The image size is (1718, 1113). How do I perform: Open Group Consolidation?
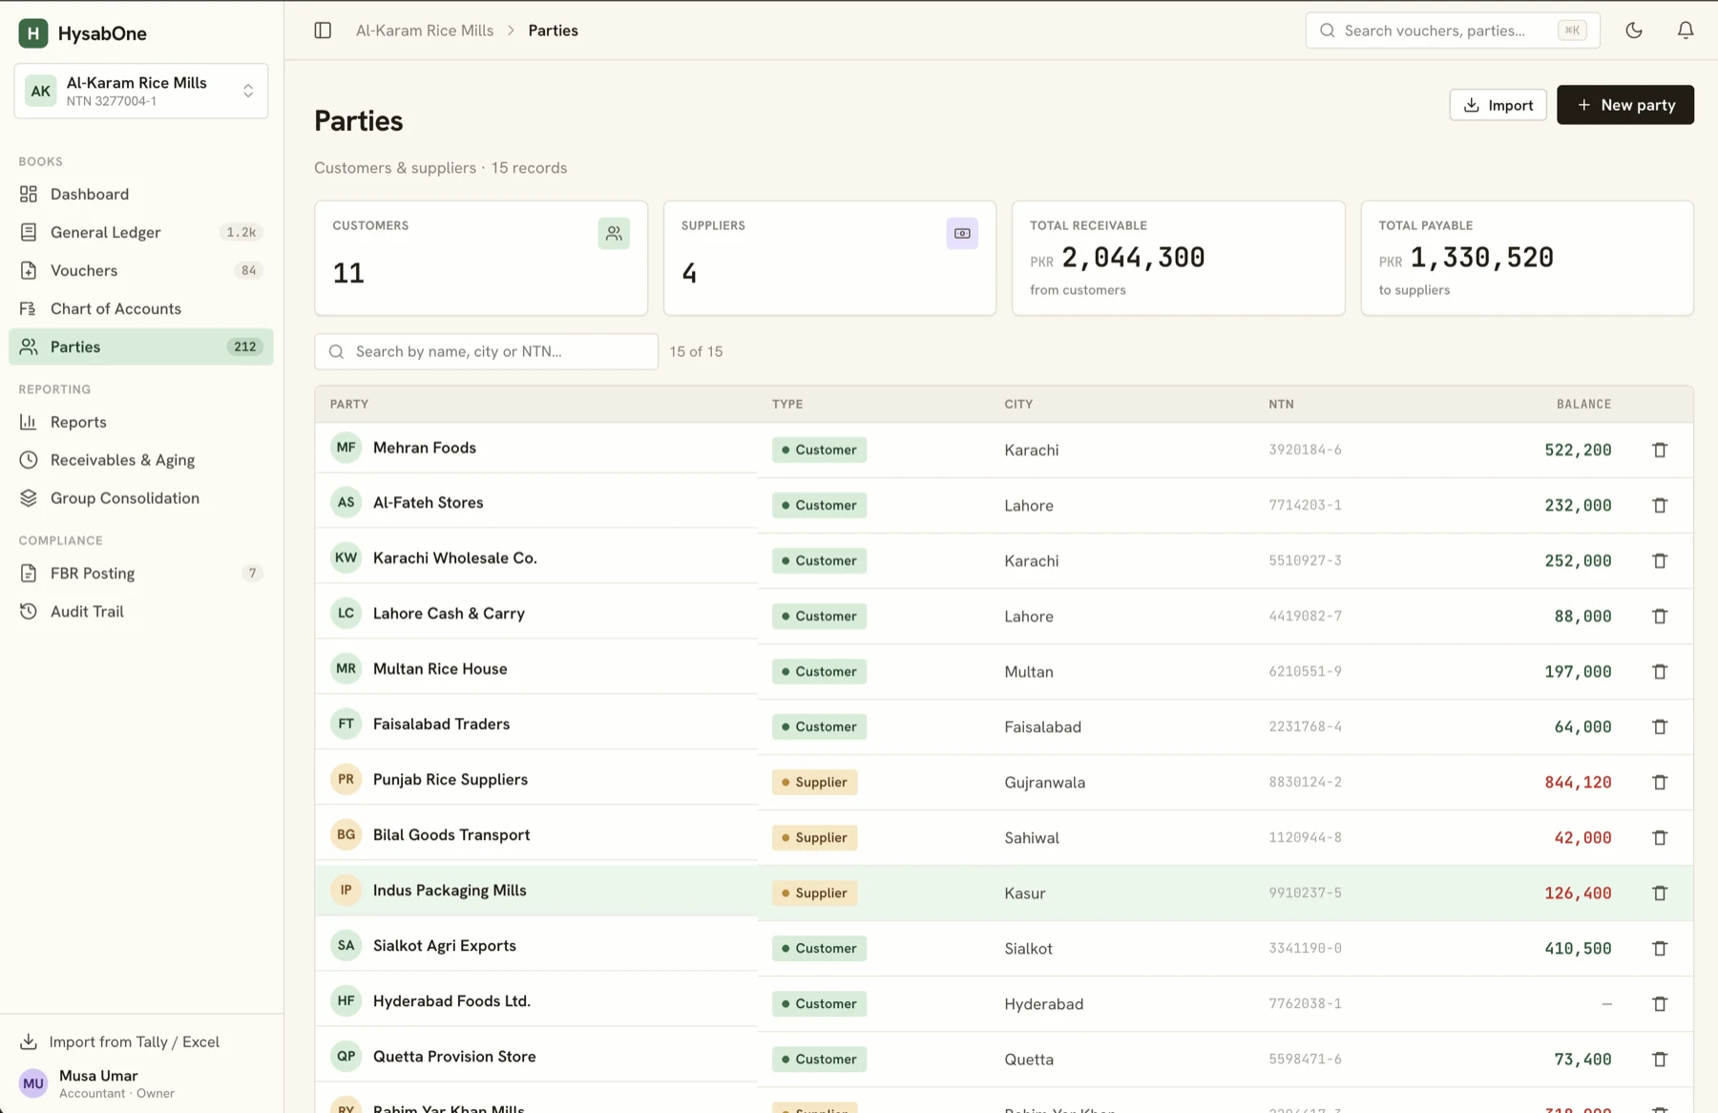pos(141,498)
